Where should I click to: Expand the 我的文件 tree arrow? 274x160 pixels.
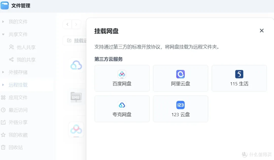3,22
